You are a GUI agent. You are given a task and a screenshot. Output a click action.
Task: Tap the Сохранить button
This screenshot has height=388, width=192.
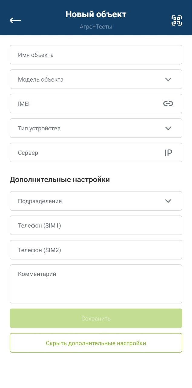point(96,318)
